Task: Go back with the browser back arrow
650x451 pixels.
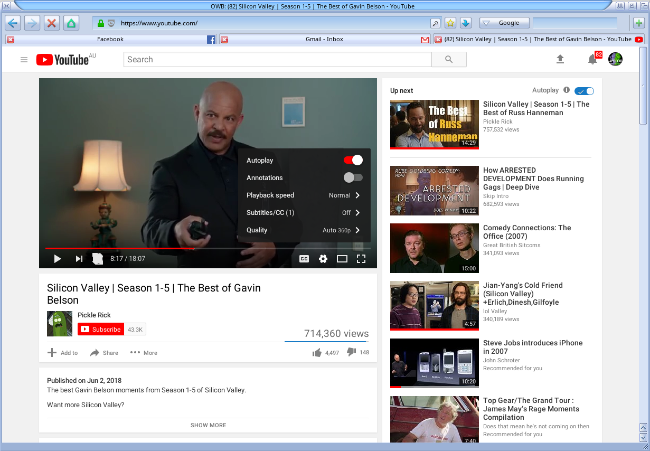Action: pos(13,23)
